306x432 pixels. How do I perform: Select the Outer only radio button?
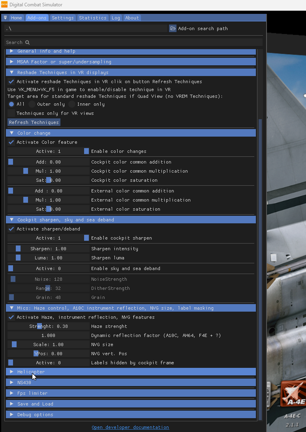pyautogui.click(x=32, y=104)
